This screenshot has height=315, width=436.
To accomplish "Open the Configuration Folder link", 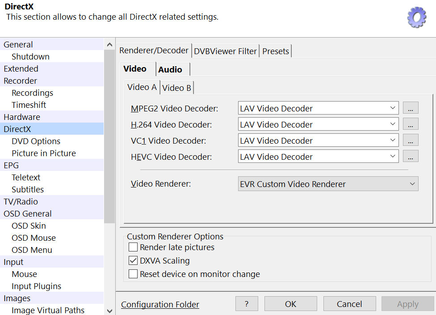I will click(160, 304).
